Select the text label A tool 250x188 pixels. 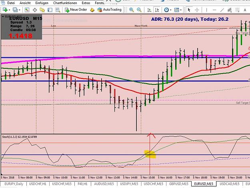click(245, 10)
